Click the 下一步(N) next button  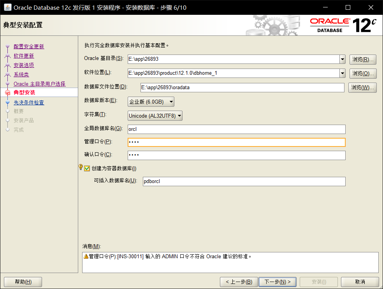click(x=278, y=282)
